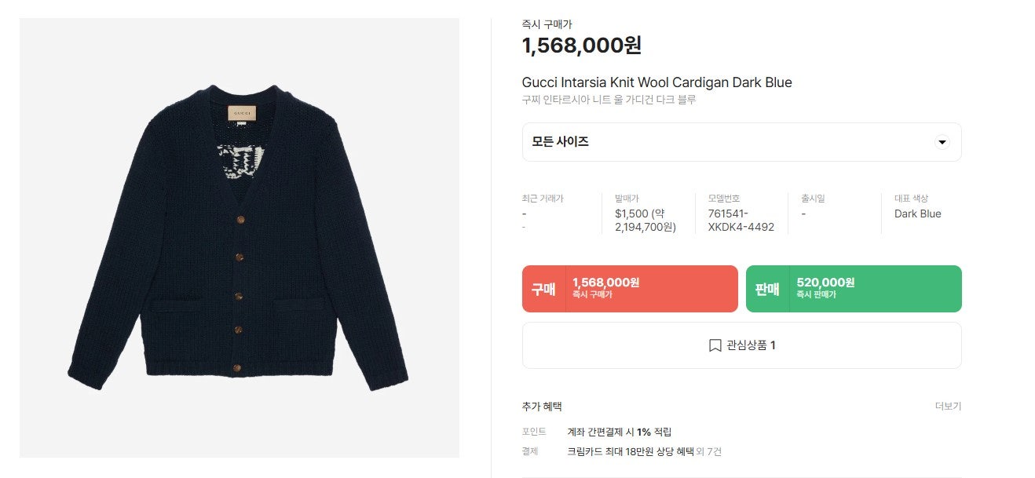Screen dimensions: 1035x478
Task: Click the 최근 거래가 label
Action: pos(543,199)
